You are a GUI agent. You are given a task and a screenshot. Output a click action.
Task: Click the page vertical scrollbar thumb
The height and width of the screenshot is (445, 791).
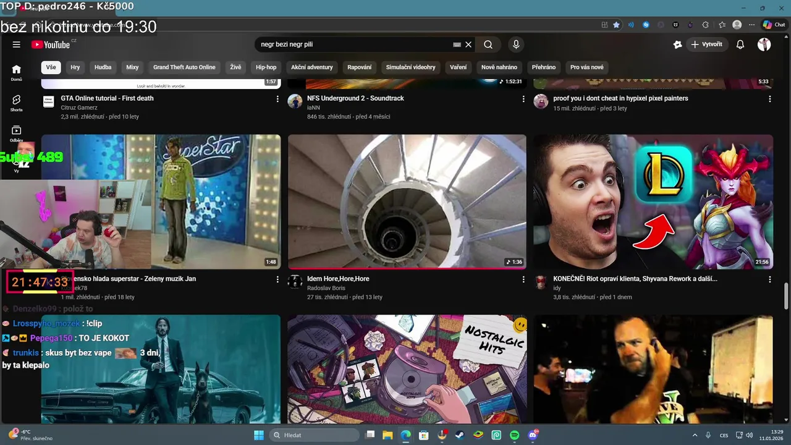tap(786, 295)
